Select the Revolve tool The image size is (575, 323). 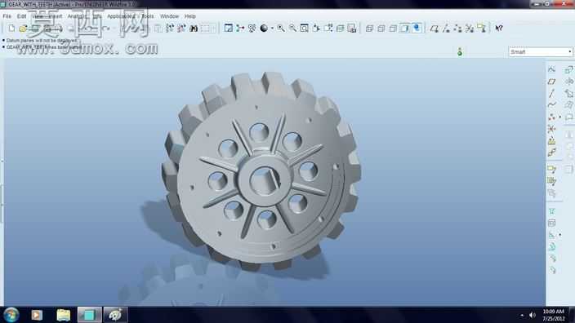tap(568, 82)
